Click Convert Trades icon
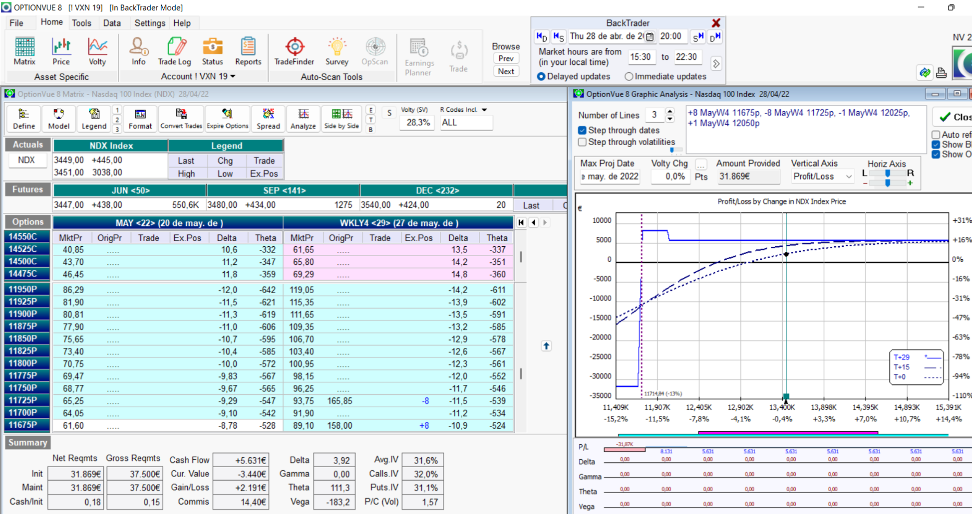The image size is (972, 514). 181,119
